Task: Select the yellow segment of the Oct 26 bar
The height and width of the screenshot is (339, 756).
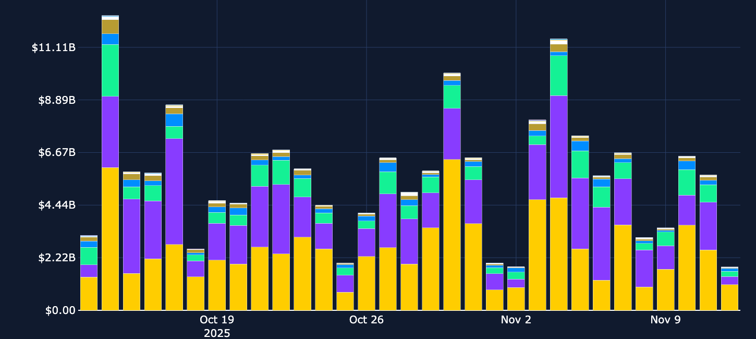Action: pyautogui.click(x=367, y=283)
